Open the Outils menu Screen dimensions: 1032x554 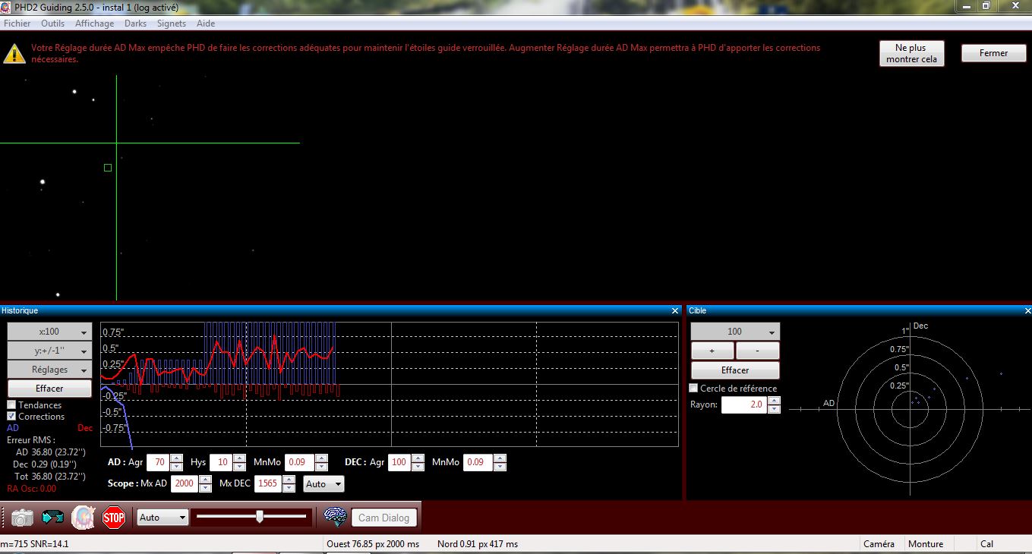tap(53, 24)
